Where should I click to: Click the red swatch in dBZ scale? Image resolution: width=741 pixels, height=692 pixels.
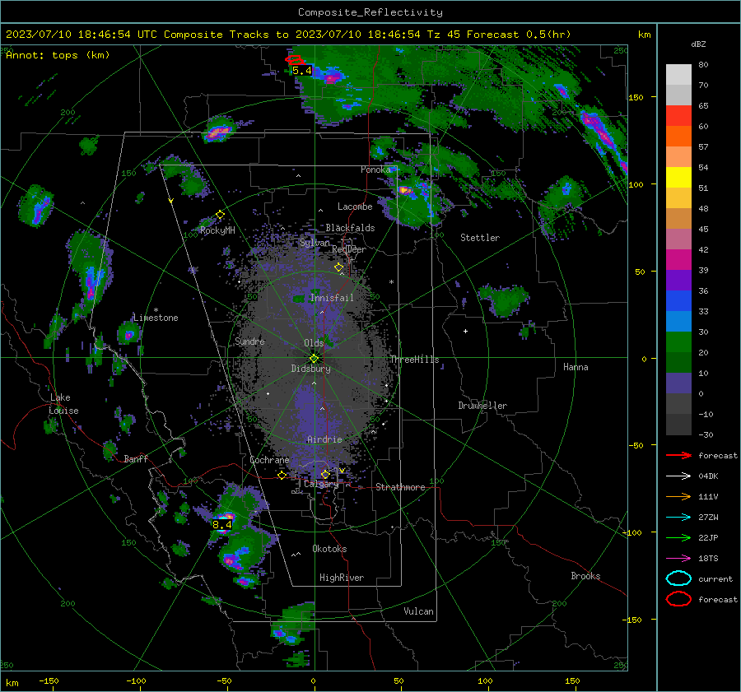(678, 116)
